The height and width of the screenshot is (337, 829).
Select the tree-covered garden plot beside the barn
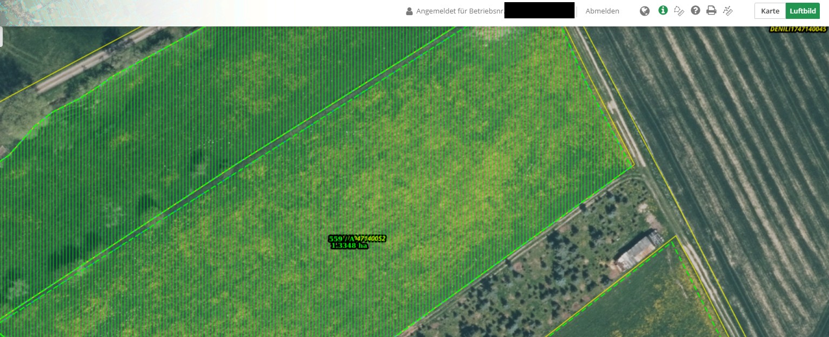point(540,280)
